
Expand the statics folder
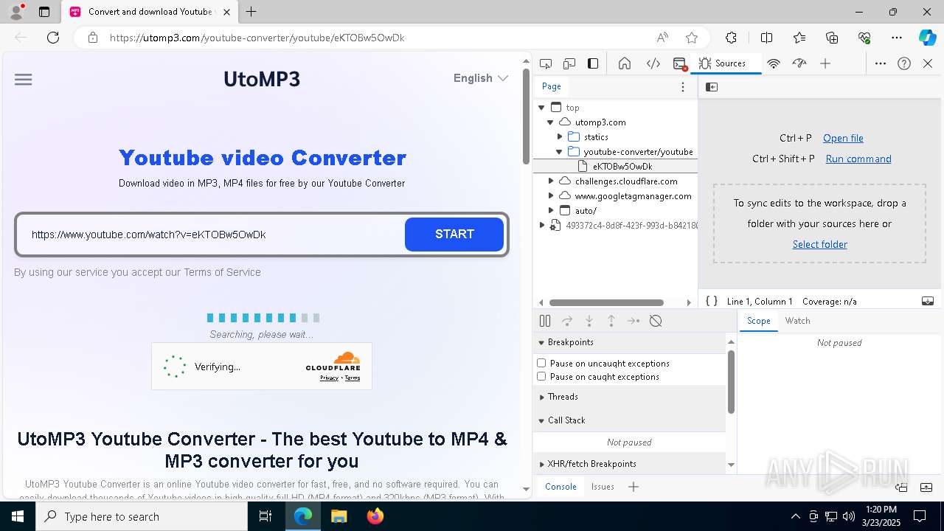pyautogui.click(x=560, y=137)
